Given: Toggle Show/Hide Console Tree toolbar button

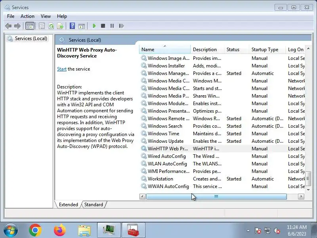Looking at the screenshot, I should coord(30,26).
